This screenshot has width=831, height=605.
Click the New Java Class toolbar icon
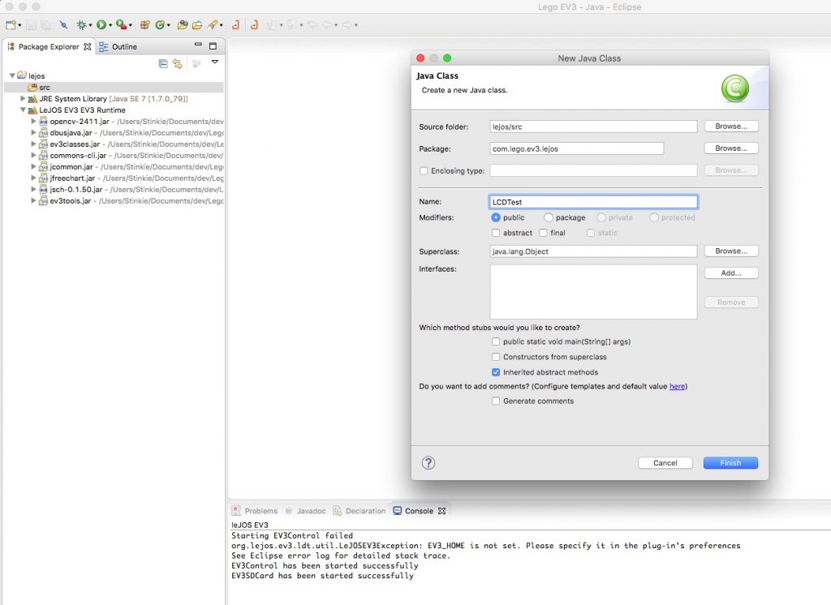pyautogui.click(x=160, y=25)
